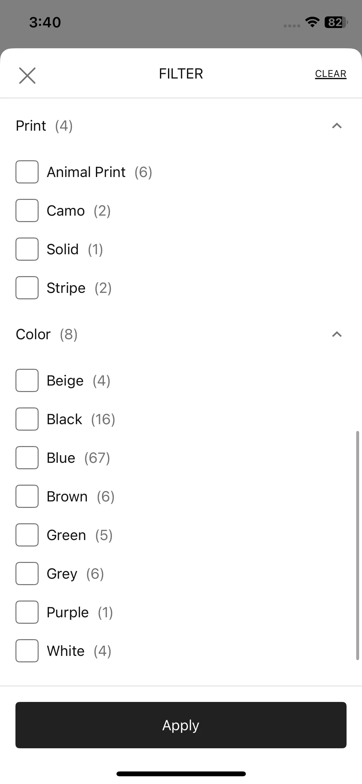The width and height of the screenshot is (362, 784).
Task: Check the Green color checkbox
Action: (27, 535)
